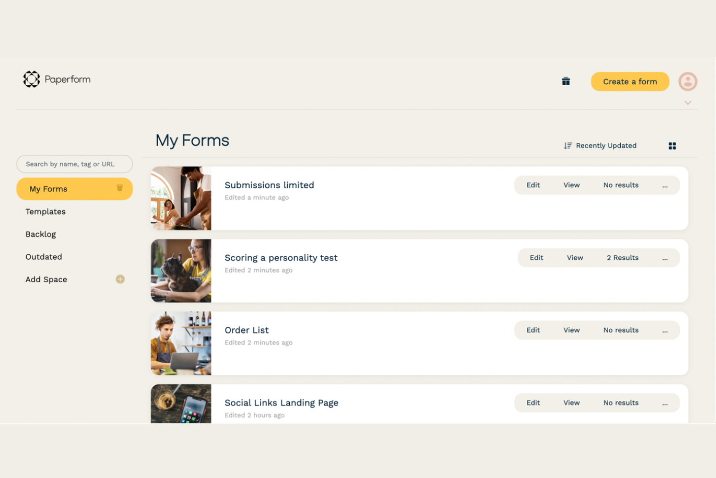Select the Outdated space

click(44, 257)
